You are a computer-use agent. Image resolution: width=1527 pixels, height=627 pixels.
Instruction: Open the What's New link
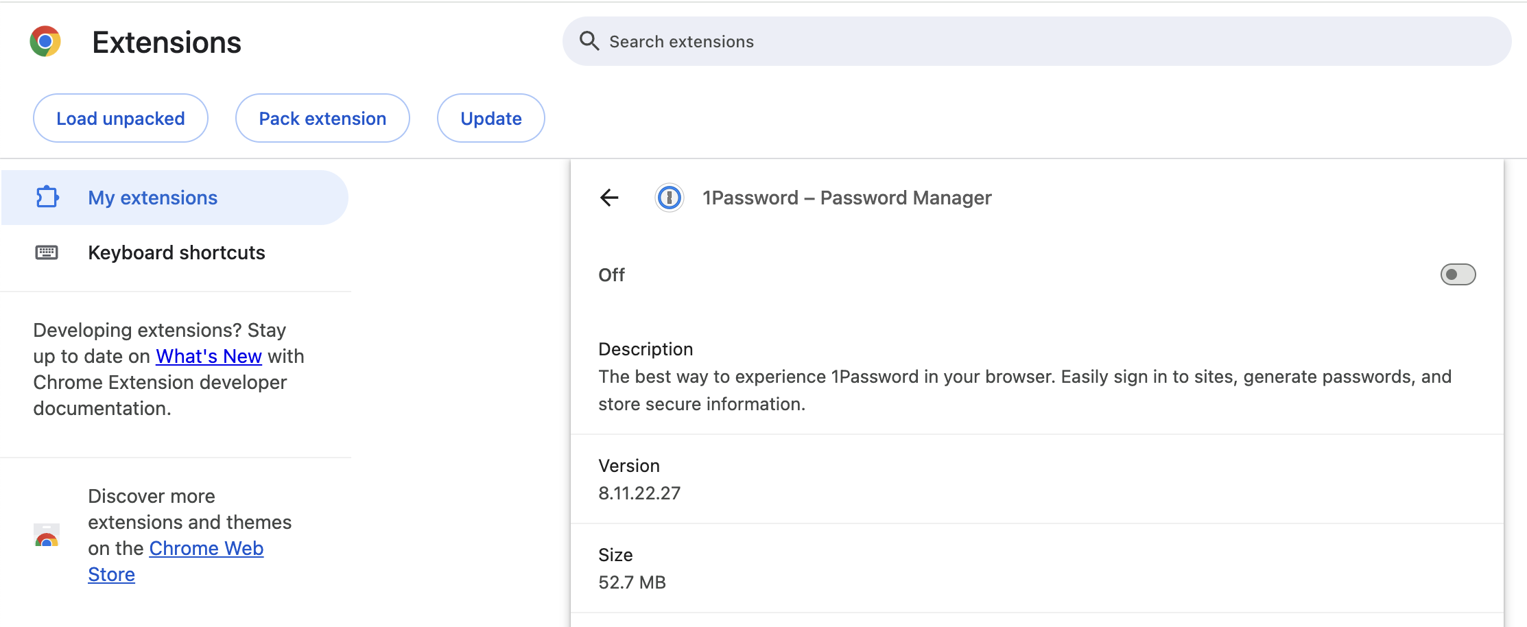point(209,355)
